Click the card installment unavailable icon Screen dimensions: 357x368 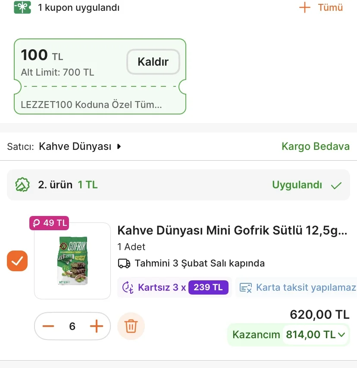tap(246, 287)
